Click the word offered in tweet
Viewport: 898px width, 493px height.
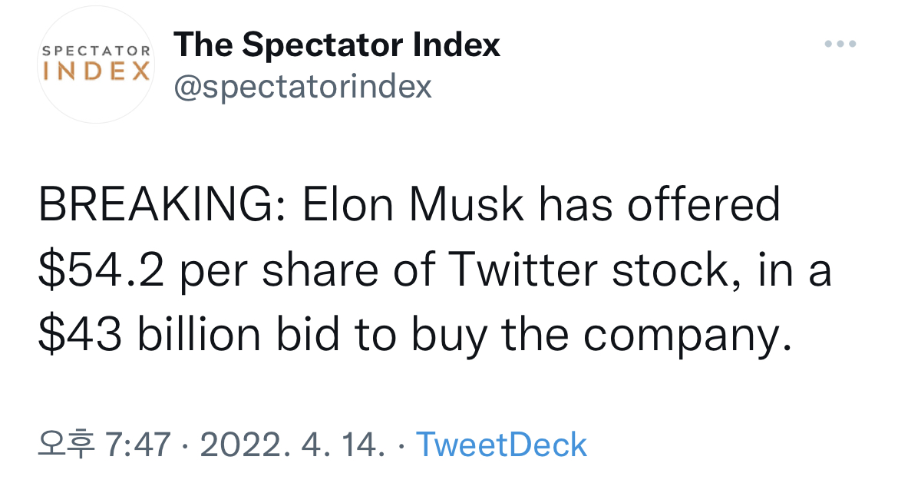(x=704, y=205)
